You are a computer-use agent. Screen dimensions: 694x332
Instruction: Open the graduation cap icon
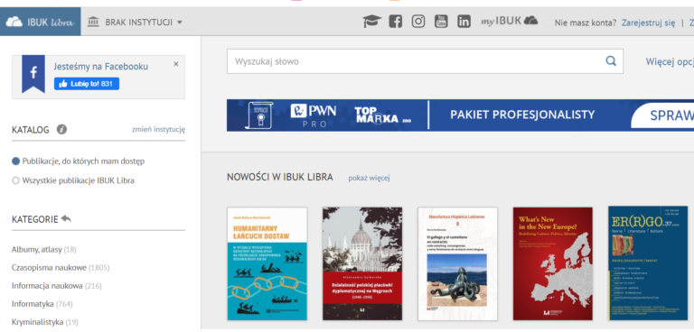371,22
